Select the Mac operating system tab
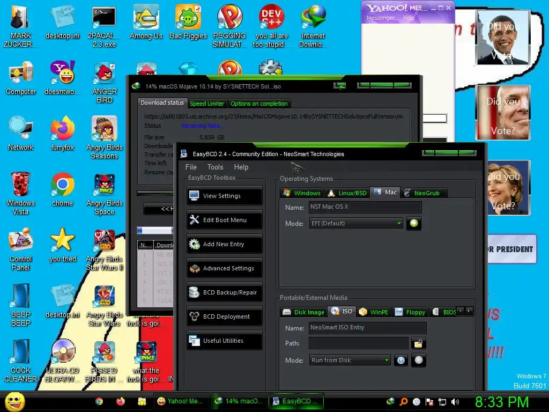 click(385, 193)
